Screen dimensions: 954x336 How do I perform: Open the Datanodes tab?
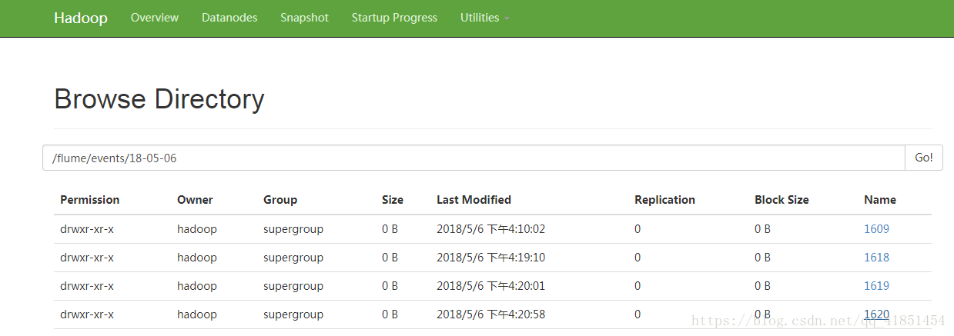coord(229,18)
